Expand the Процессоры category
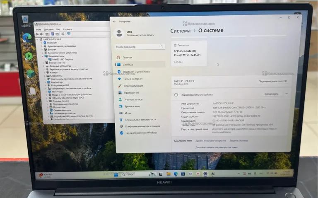 (48, 107)
